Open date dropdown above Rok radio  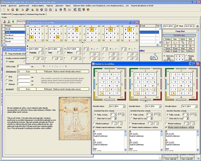click(61, 49)
